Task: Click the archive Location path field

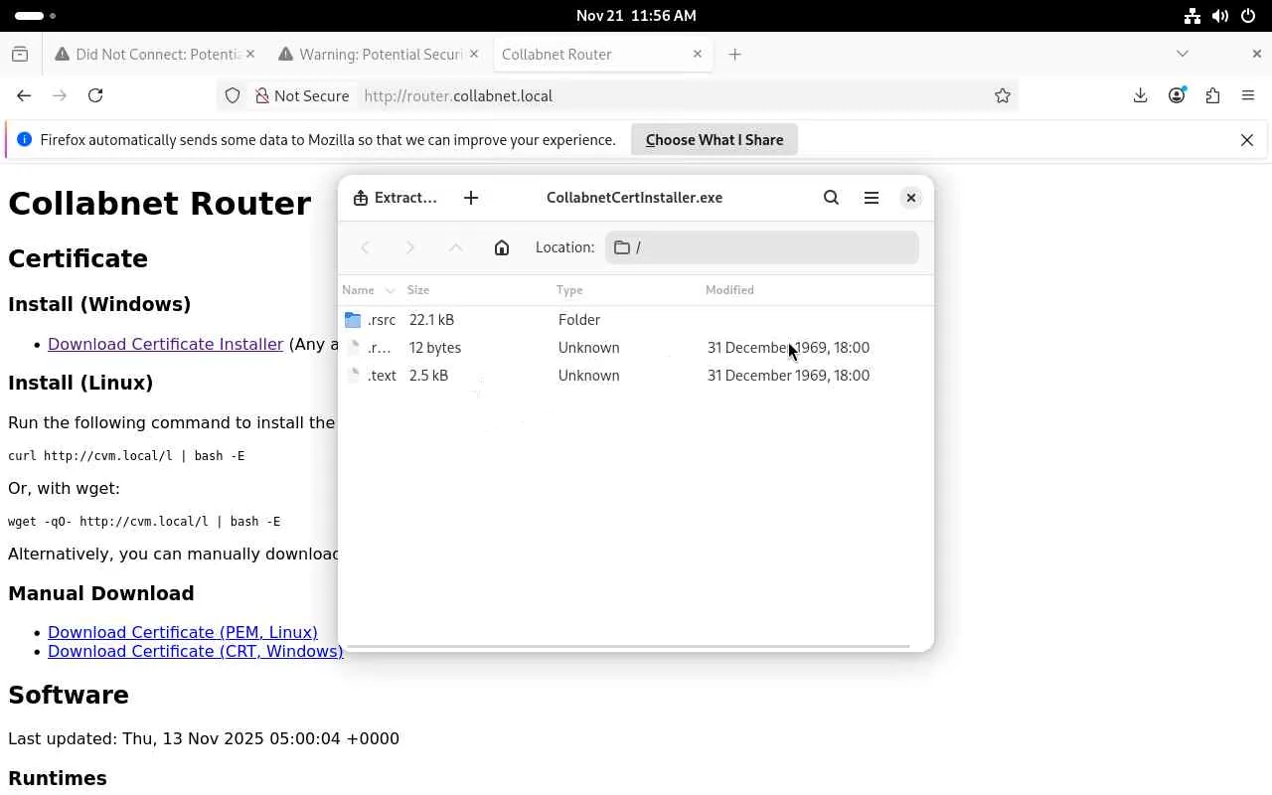Action: (762, 247)
